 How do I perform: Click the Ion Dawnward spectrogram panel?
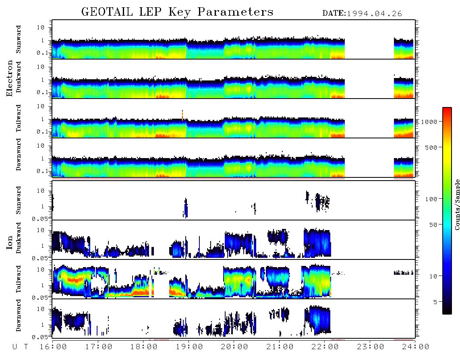(x=234, y=319)
